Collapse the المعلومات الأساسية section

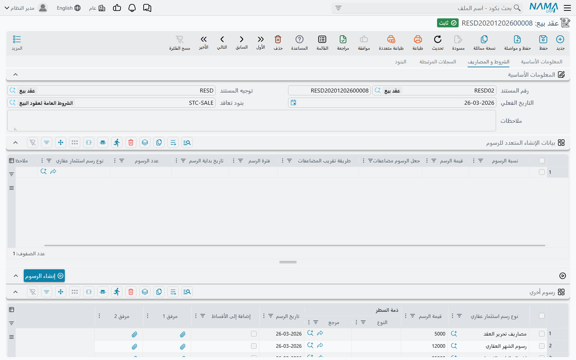(x=15, y=75)
